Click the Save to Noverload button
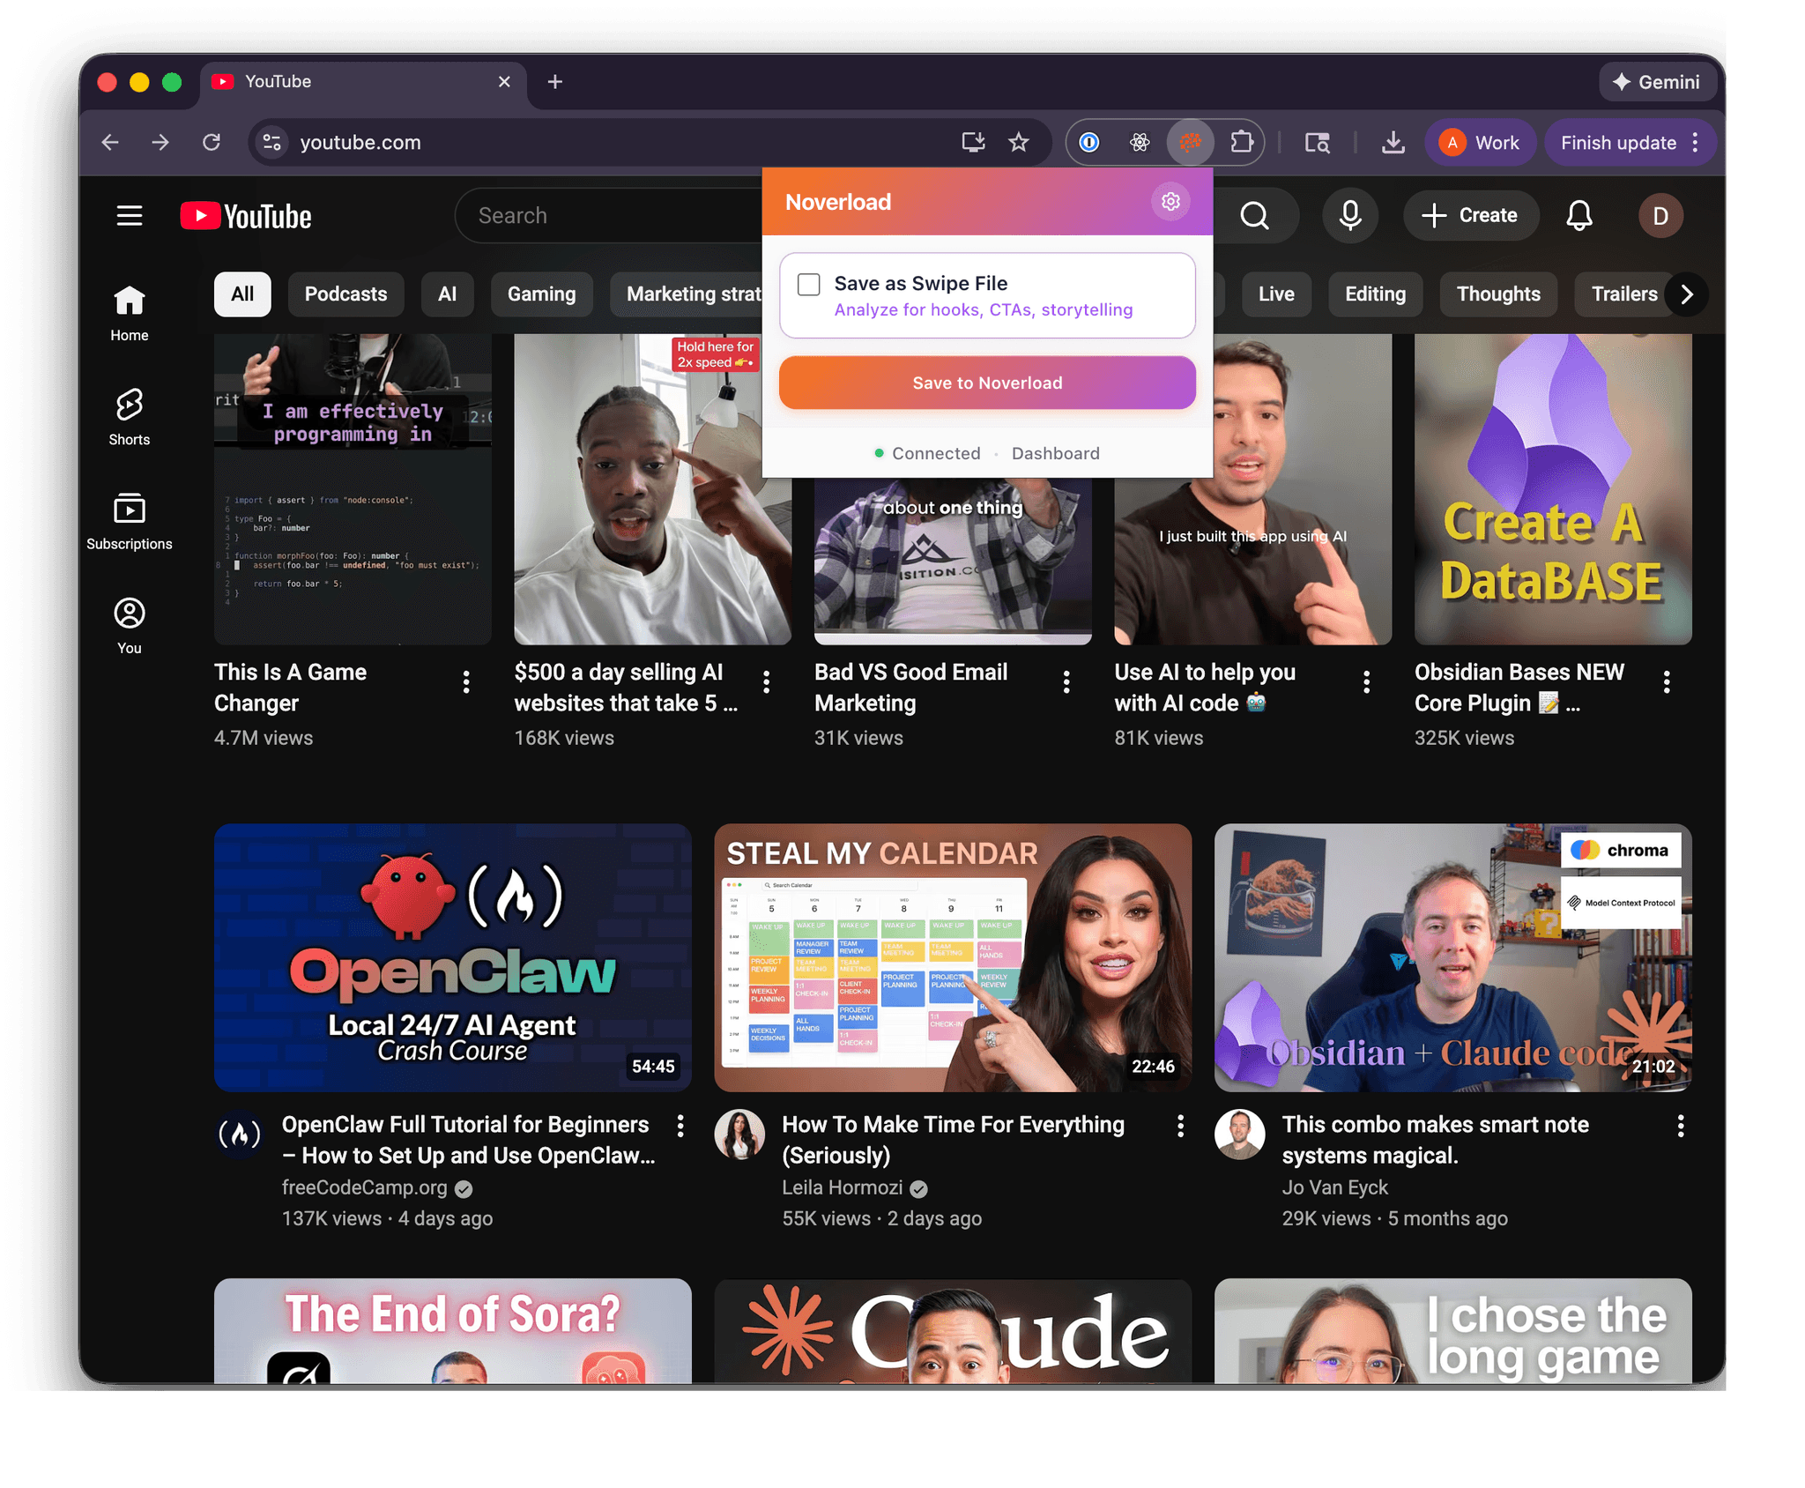This screenshot has width=1805, height=1488. point(987,383)
